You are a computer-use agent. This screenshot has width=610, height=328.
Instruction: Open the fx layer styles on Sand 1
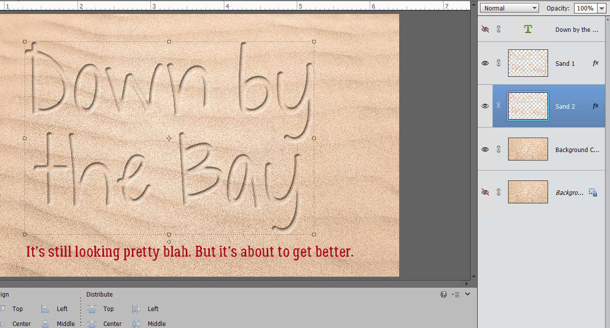596,63
